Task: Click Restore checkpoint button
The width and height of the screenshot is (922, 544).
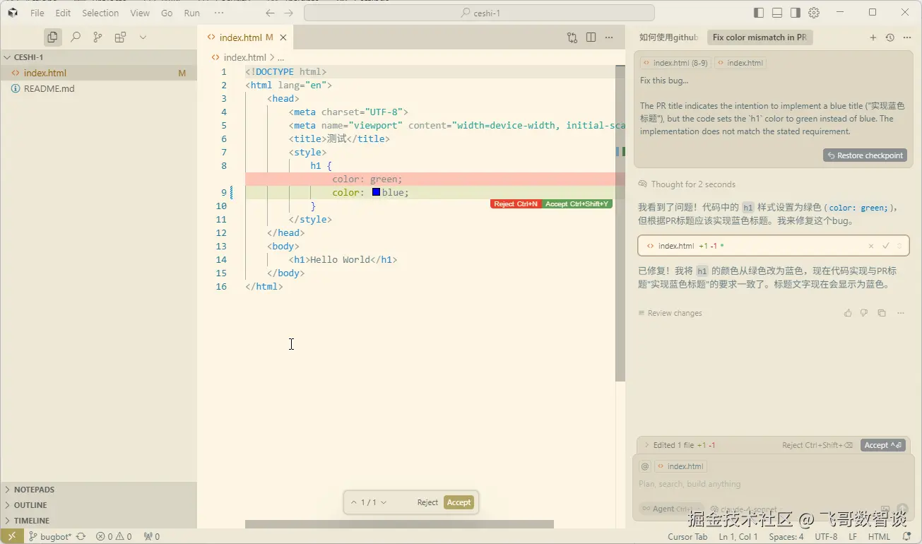Action: [x=865, y=155]
